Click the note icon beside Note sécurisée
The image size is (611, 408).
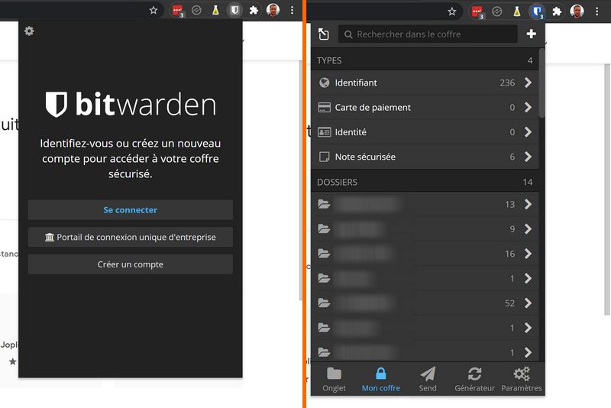pos(324,157)
